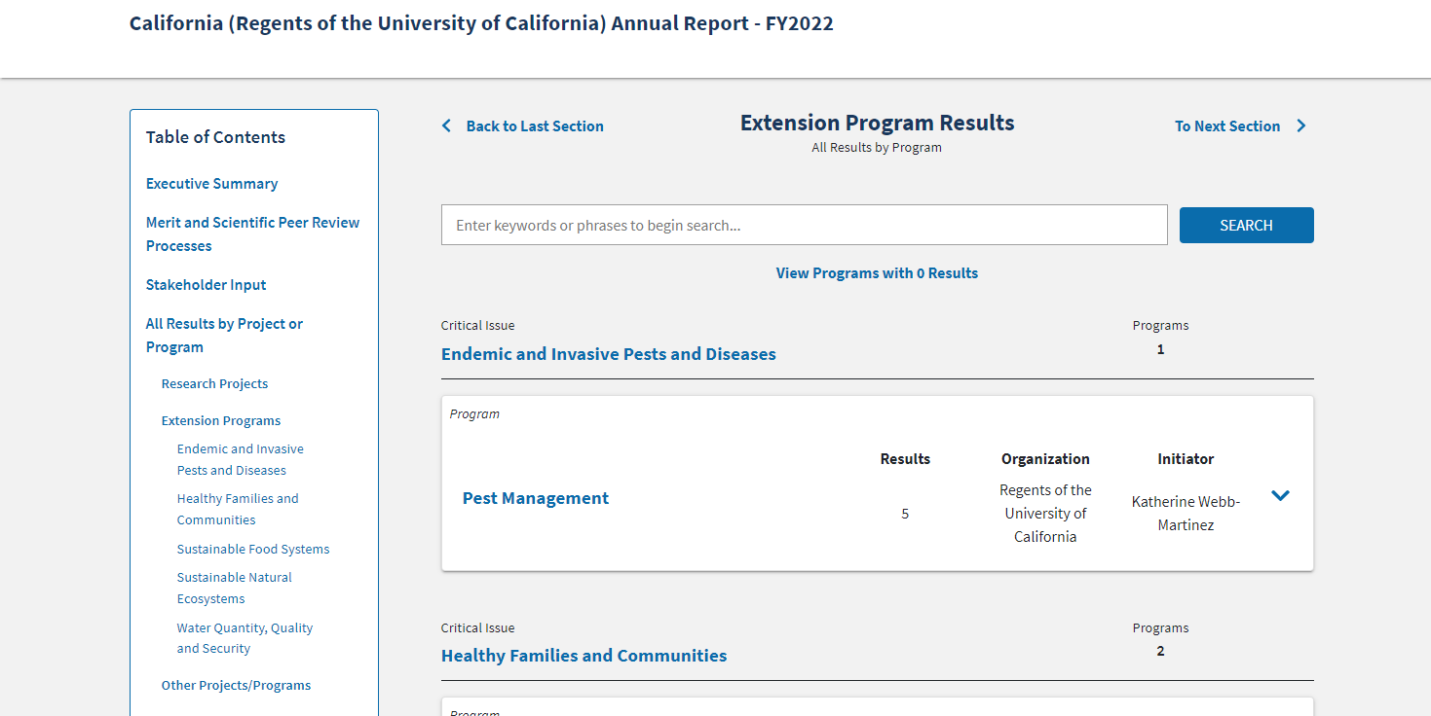The image size is (1431, 716).
Task: Click the Back to Last Section link
Action: click(x=535, y=126)
